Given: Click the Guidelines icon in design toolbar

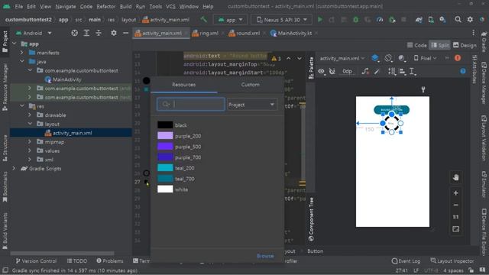Looking at the screenshot, I should click(x=413, y=71).
